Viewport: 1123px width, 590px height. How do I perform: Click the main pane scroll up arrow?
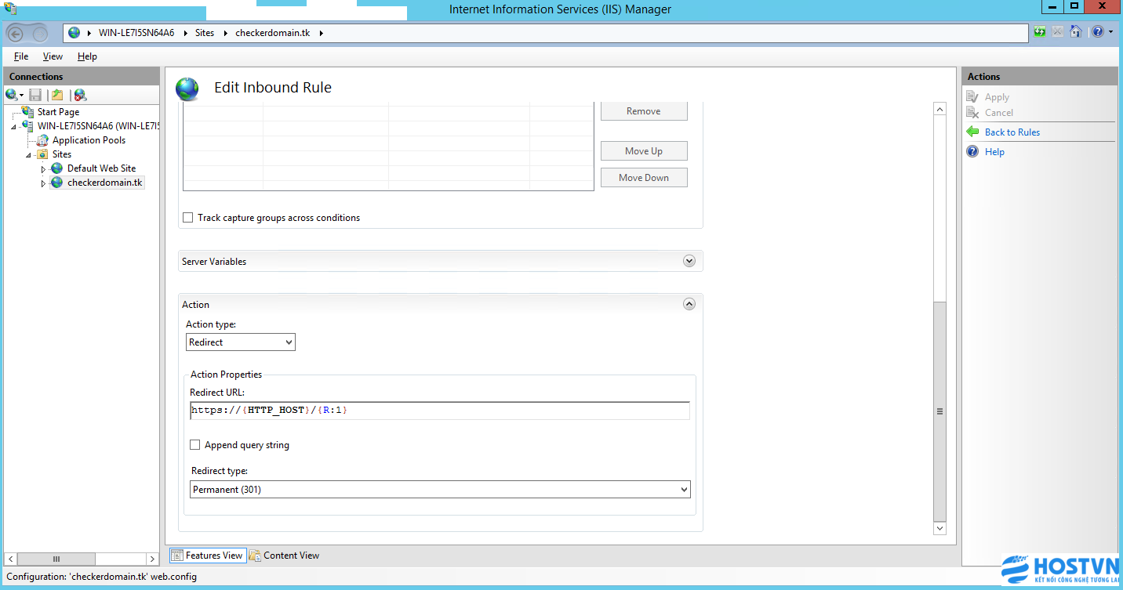[x=940, y=109]
